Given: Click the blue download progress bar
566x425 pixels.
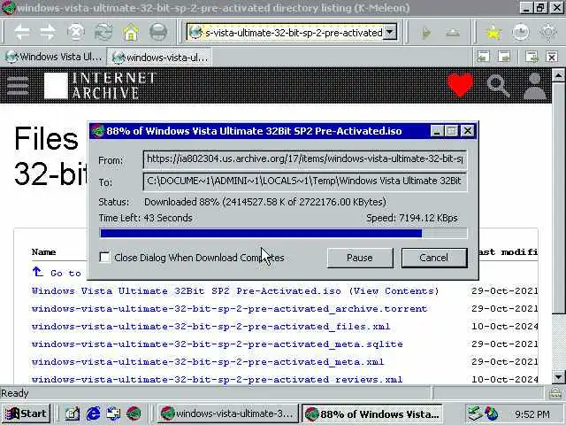Looking at the screenshot, I should tap(283, 233).
